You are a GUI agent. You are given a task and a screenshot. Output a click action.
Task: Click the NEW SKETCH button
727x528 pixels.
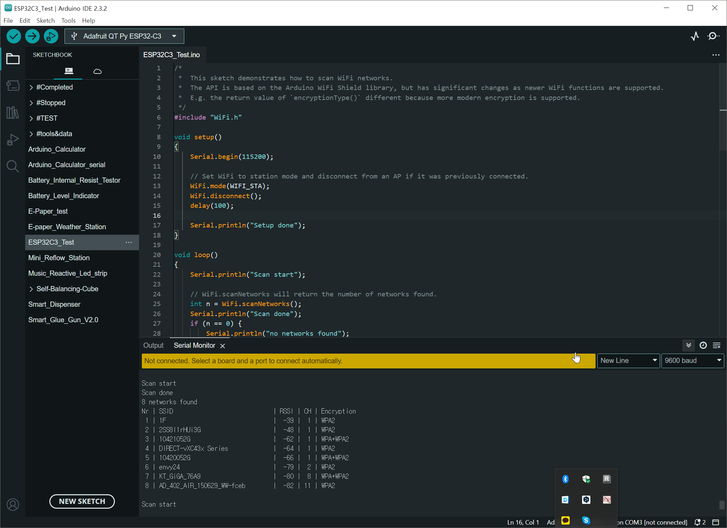82,501
